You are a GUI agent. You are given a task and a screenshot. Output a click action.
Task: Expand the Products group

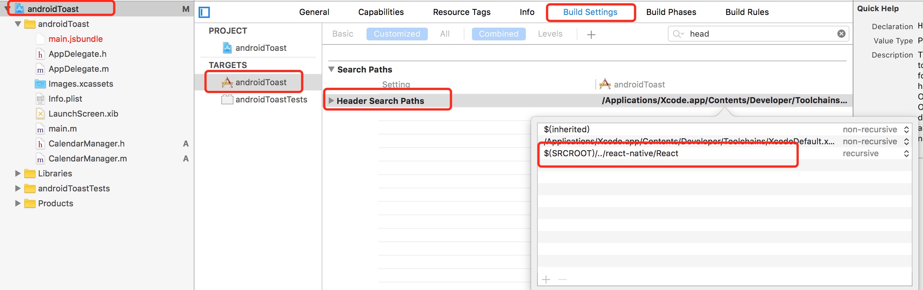(x=18, y=204)
